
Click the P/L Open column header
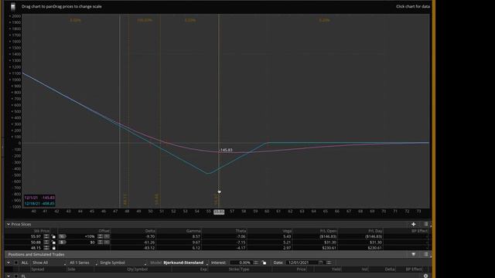(x=328, y=231)
